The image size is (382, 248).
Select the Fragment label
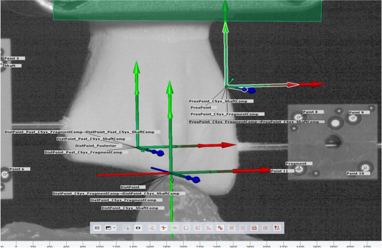(299, 163)
